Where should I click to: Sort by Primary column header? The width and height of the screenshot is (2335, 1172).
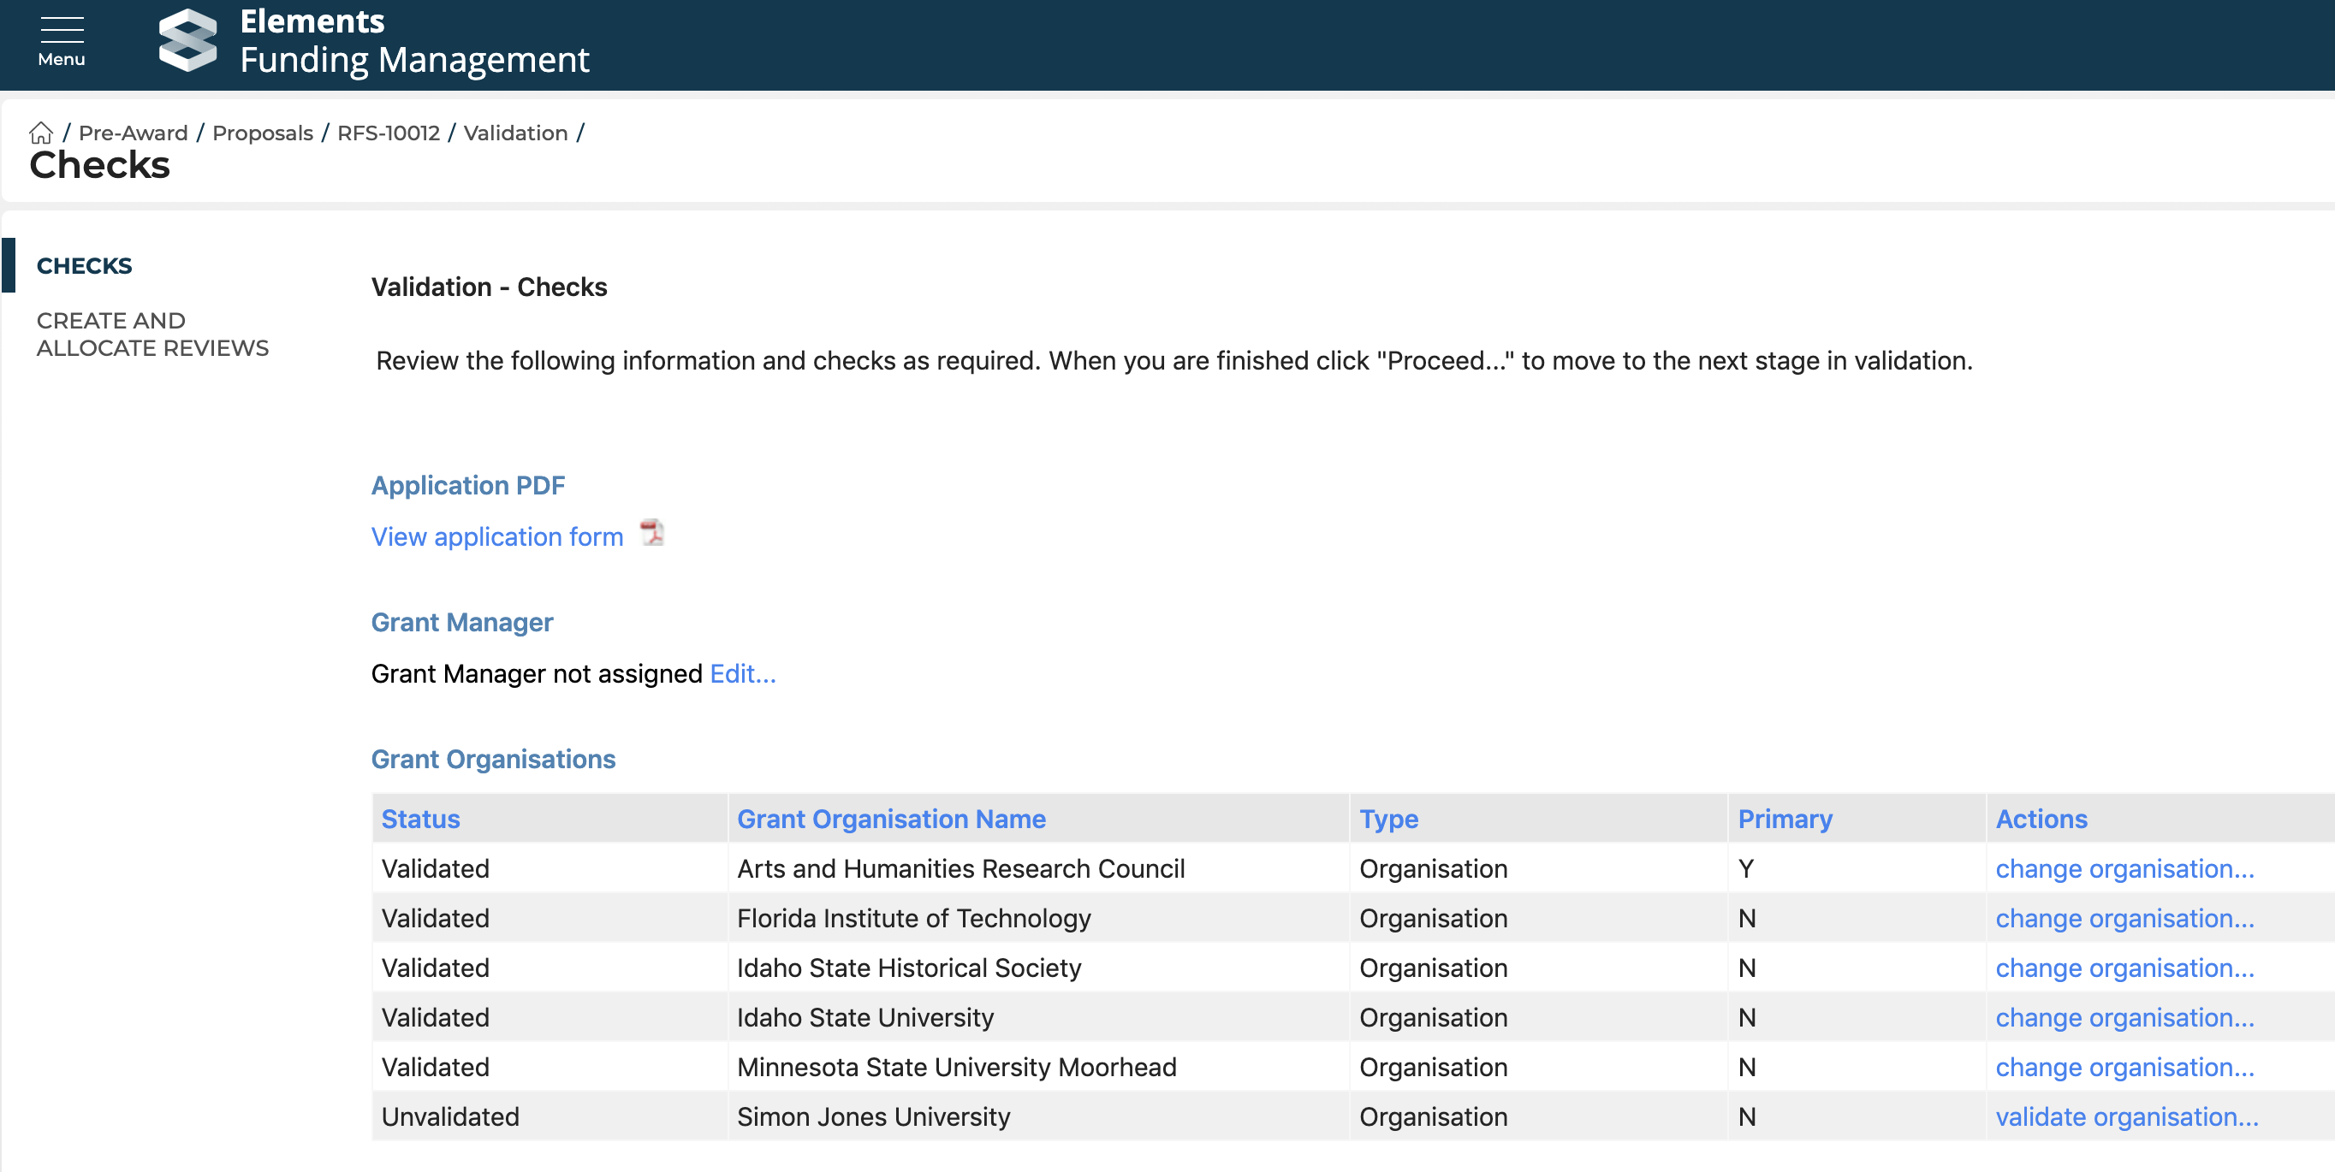[x=1784, y=819]
